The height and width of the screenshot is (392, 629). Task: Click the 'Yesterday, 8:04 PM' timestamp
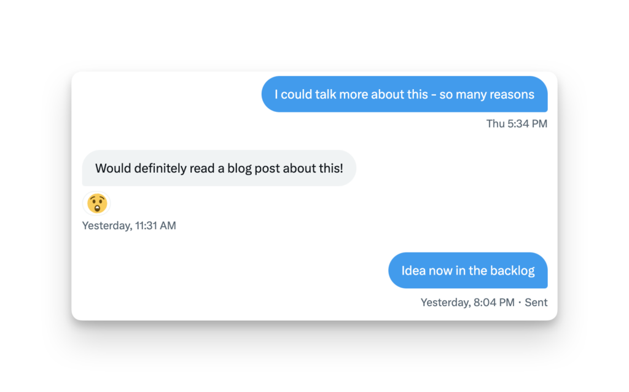click(x=467, y=302)
